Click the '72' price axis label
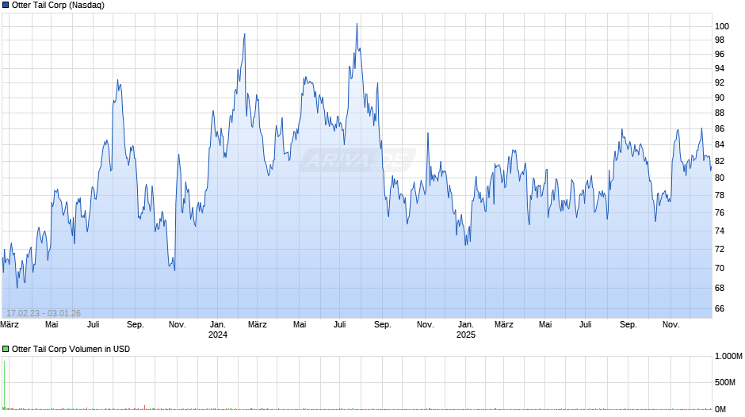This screenshot has width=745, height=417. (720, 249)
